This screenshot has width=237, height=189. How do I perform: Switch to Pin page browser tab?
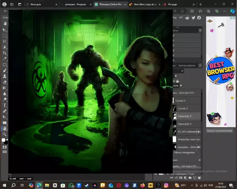(179, 4)
